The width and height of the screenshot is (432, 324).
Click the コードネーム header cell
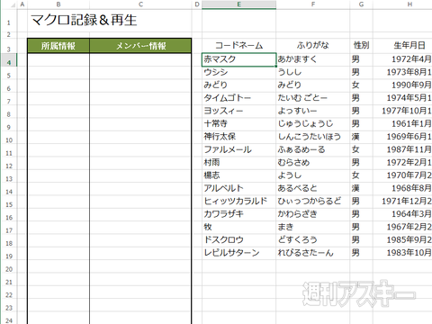[x=238, y=46]
